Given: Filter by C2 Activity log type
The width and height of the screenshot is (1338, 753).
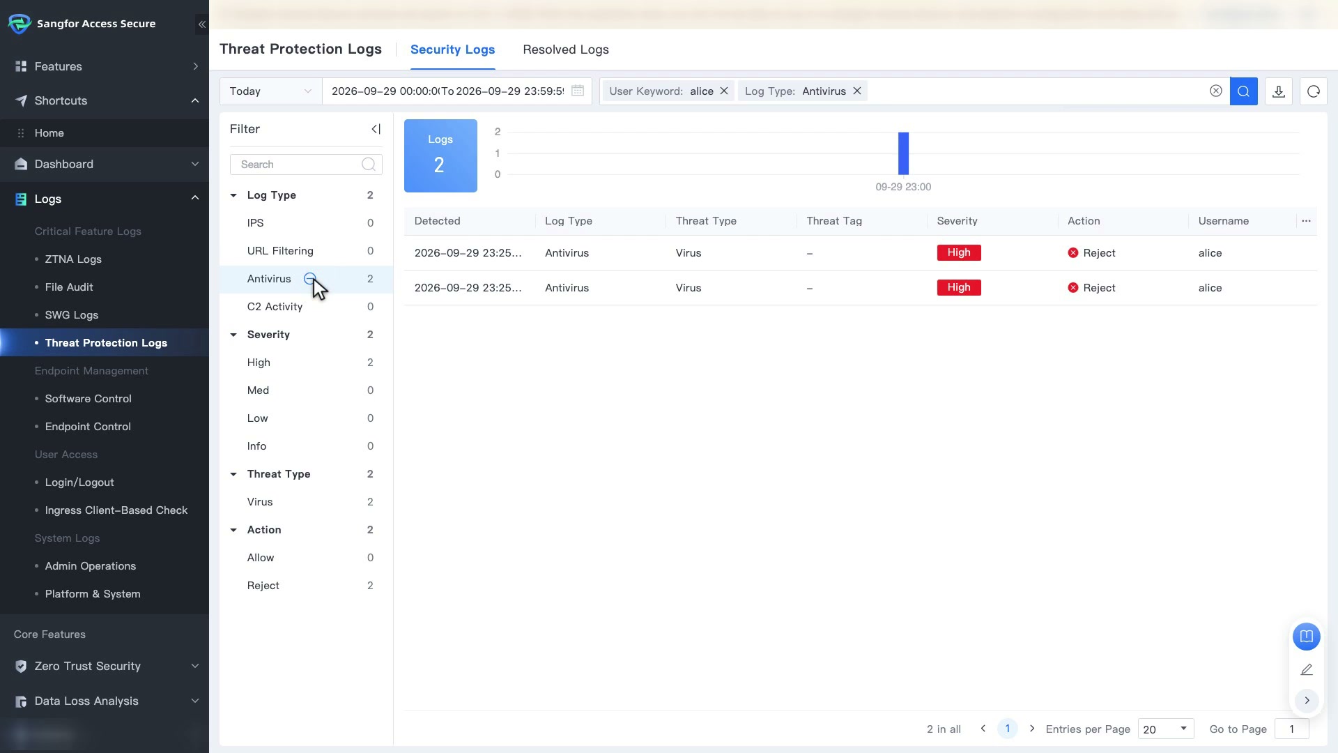Looking at the screenshot, I should click(x=275, y=307).
